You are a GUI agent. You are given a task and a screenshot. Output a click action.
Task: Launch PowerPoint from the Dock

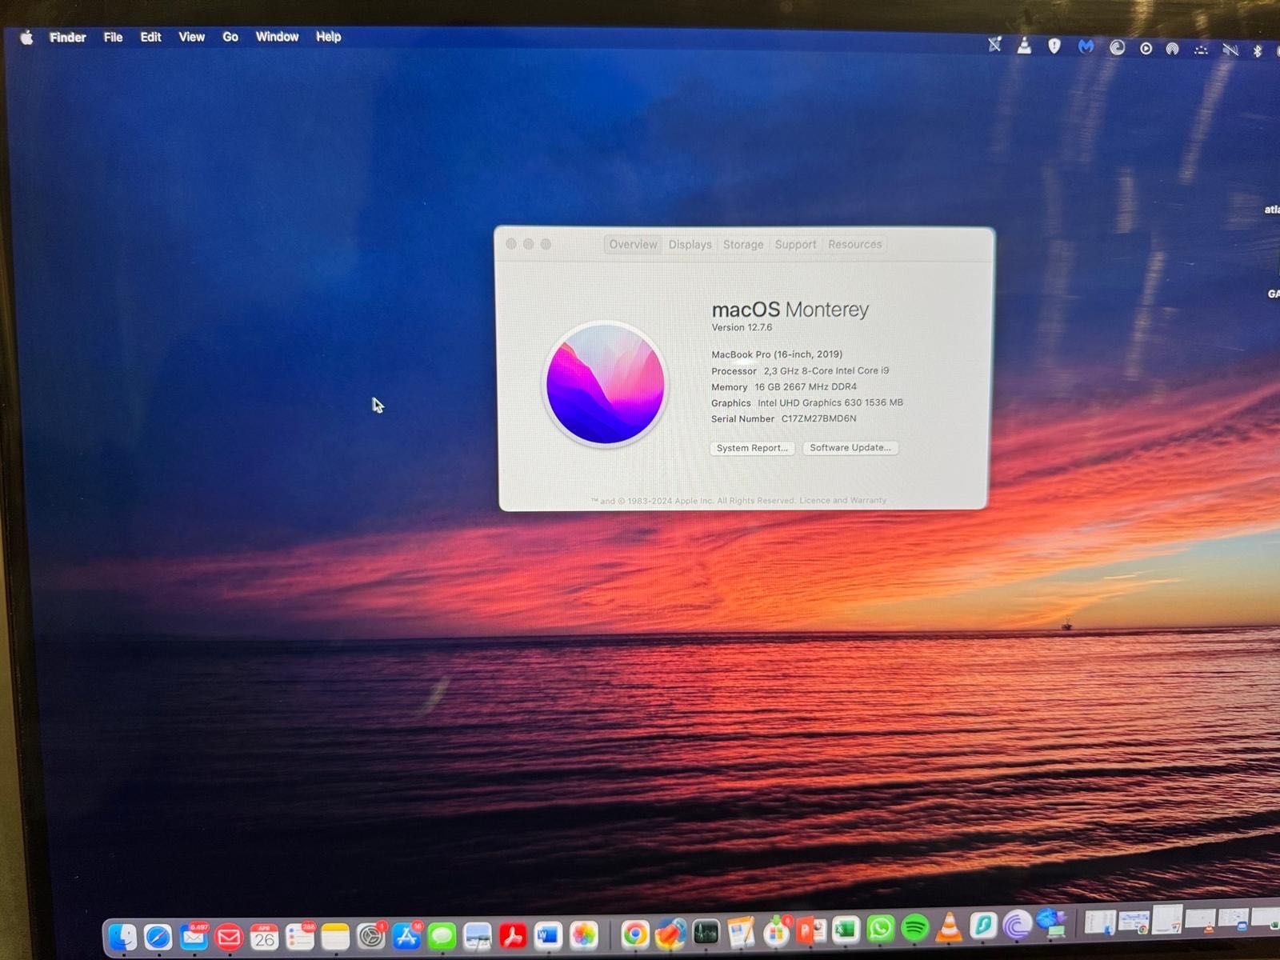click(x=810, y=930)
